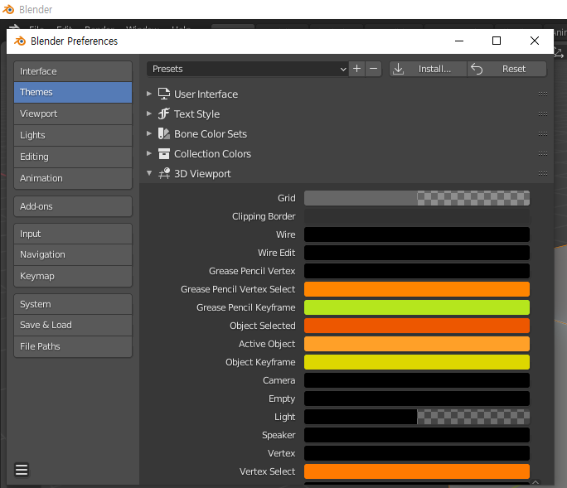
Task: Click the User Interface monitor icon
Action: pyautogui.click(x=164, y=94)
